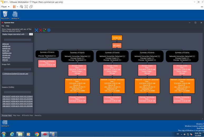Select network connection node with source port 49174
204x137 pixels.
147,86
